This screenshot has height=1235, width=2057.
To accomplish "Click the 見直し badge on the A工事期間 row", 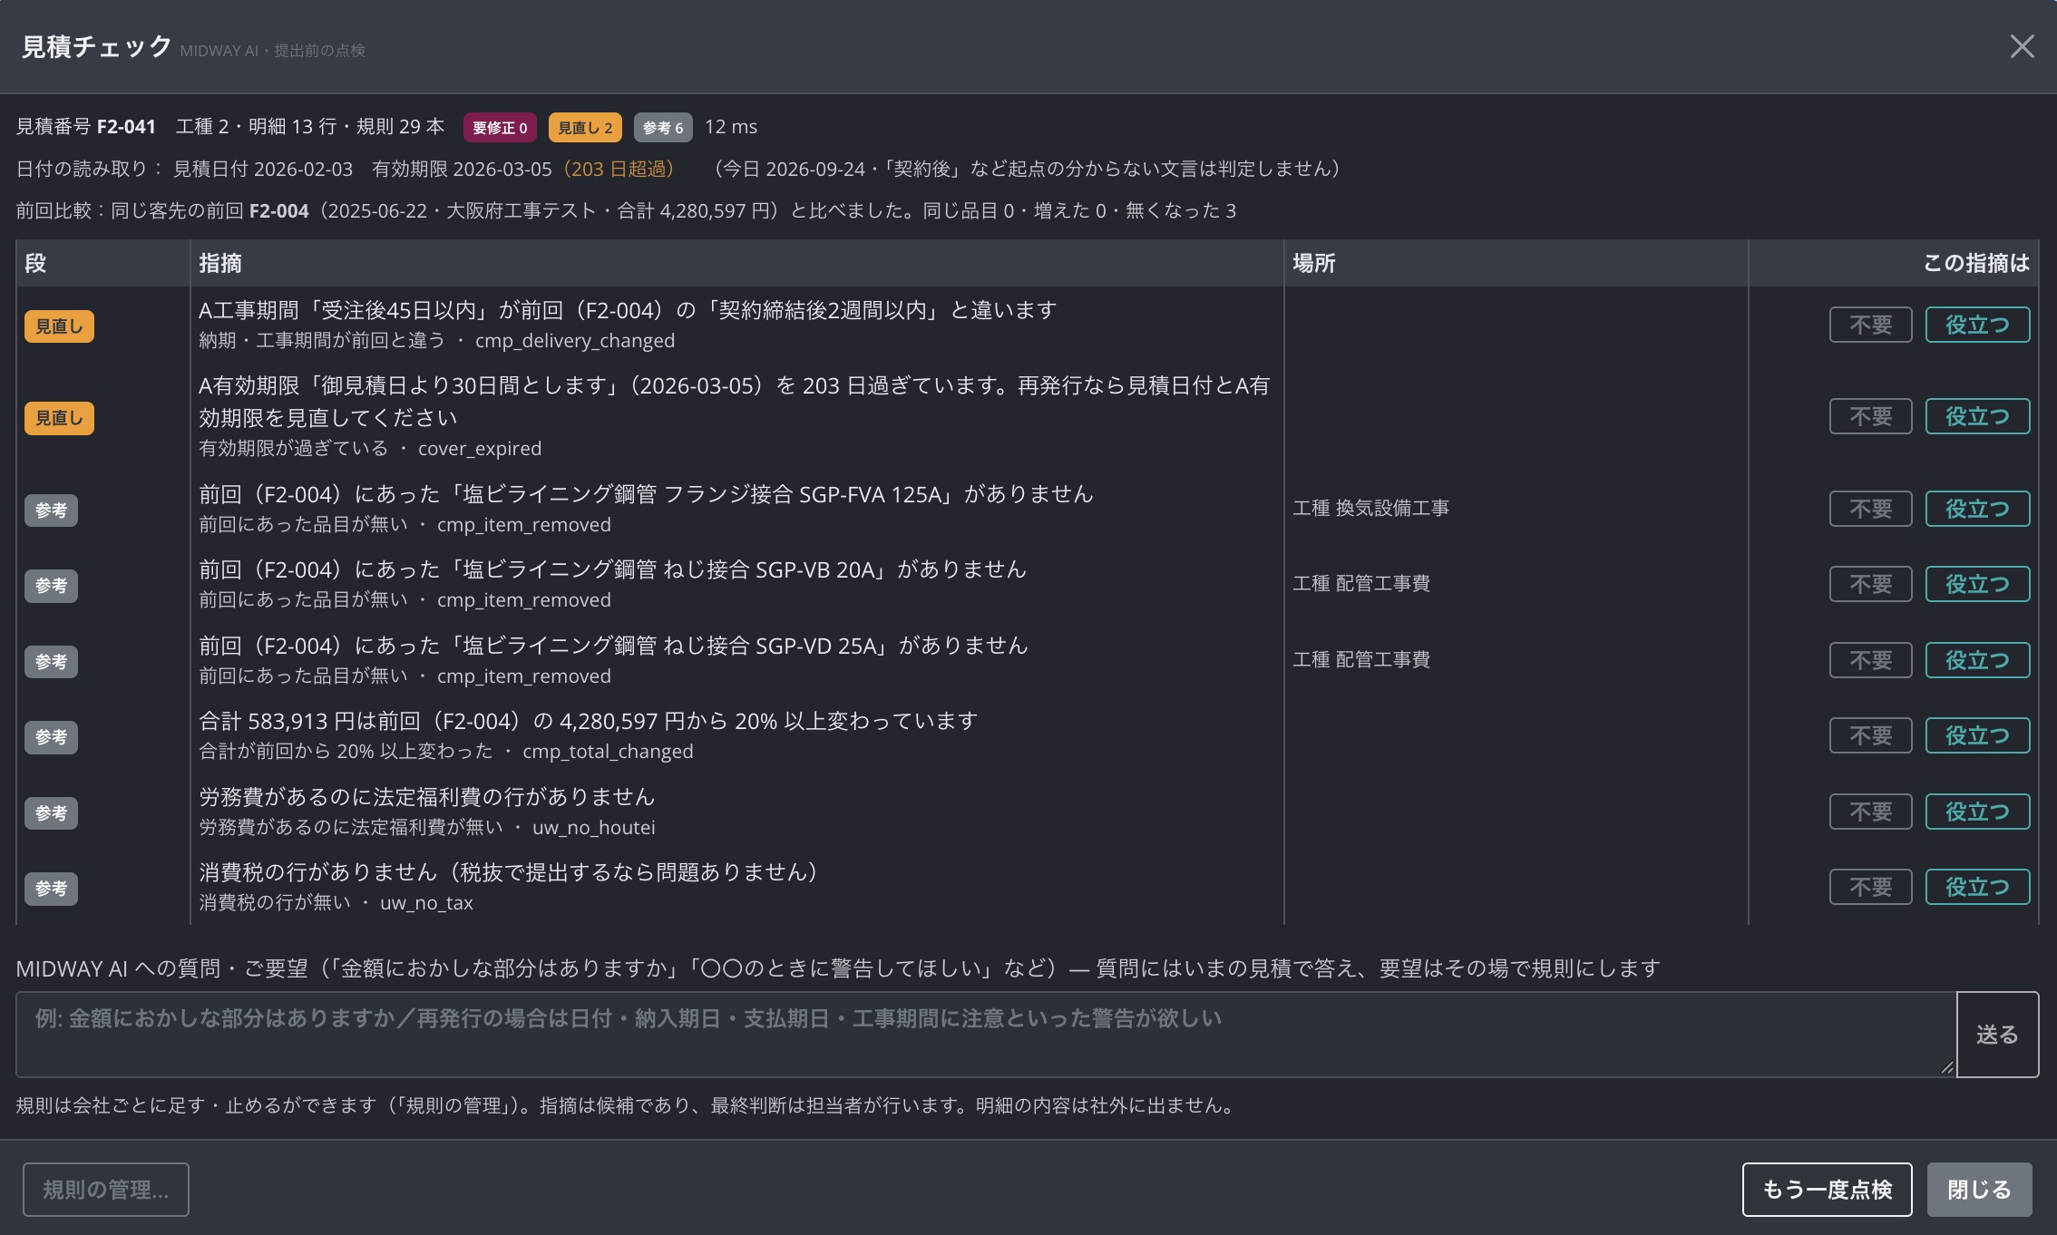I will 59,326.
